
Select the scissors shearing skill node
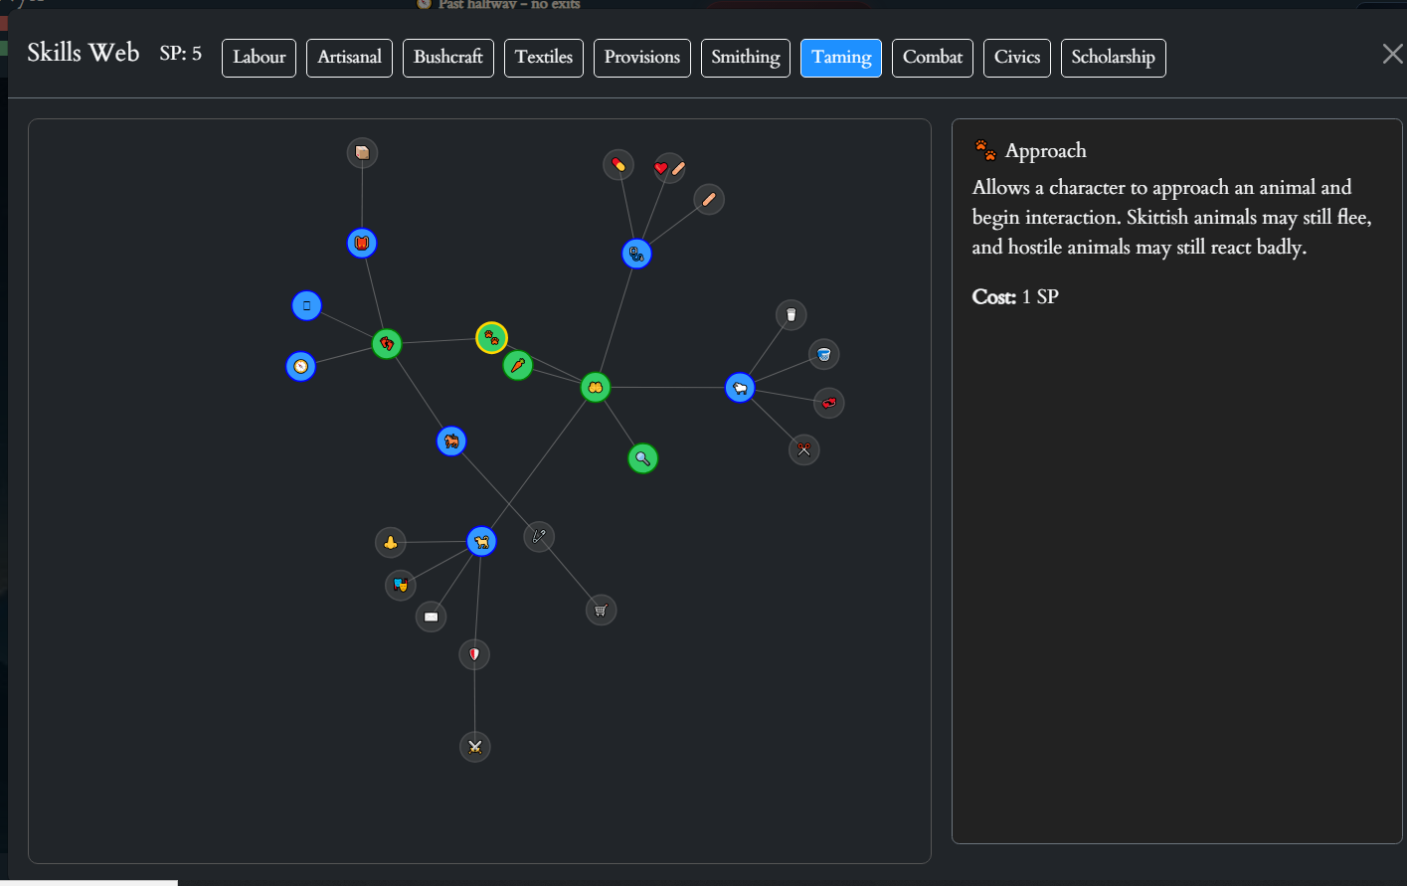click(x=803, y=449)
